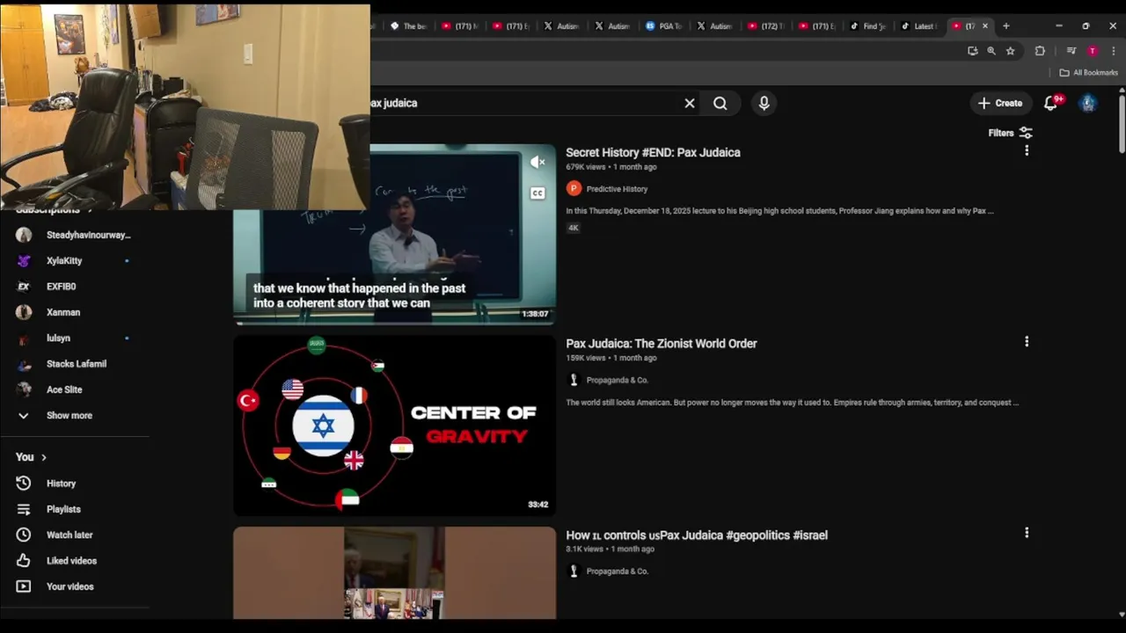Image resolution: width=1126 pixels, height=633 pixels.
Task: Click the Create button
Action: click(1000, 103)
